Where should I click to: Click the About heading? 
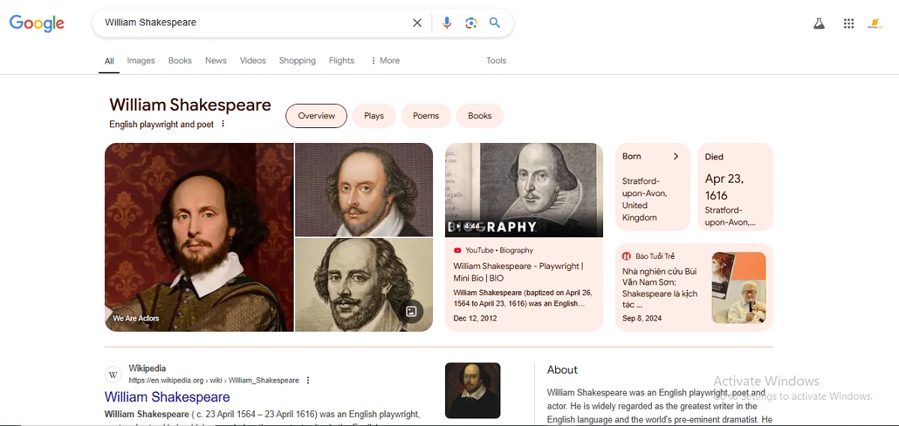click(x=563, y=370)
